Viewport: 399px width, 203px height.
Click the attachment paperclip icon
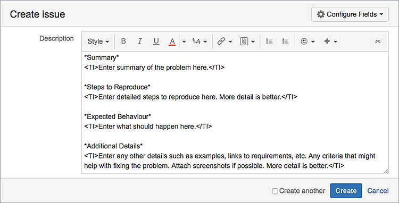point(244,41)
